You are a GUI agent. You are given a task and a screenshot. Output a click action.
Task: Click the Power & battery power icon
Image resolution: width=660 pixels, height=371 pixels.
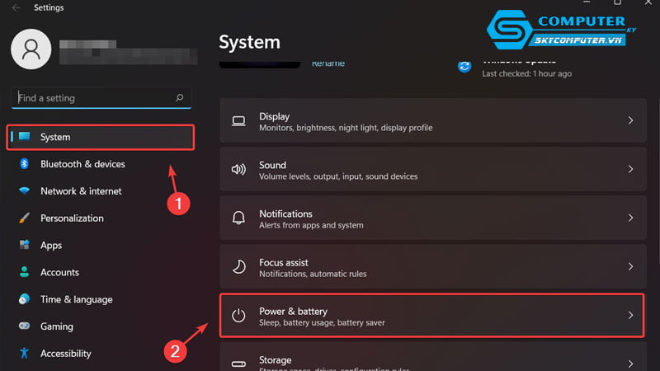[x=238, y=315]
